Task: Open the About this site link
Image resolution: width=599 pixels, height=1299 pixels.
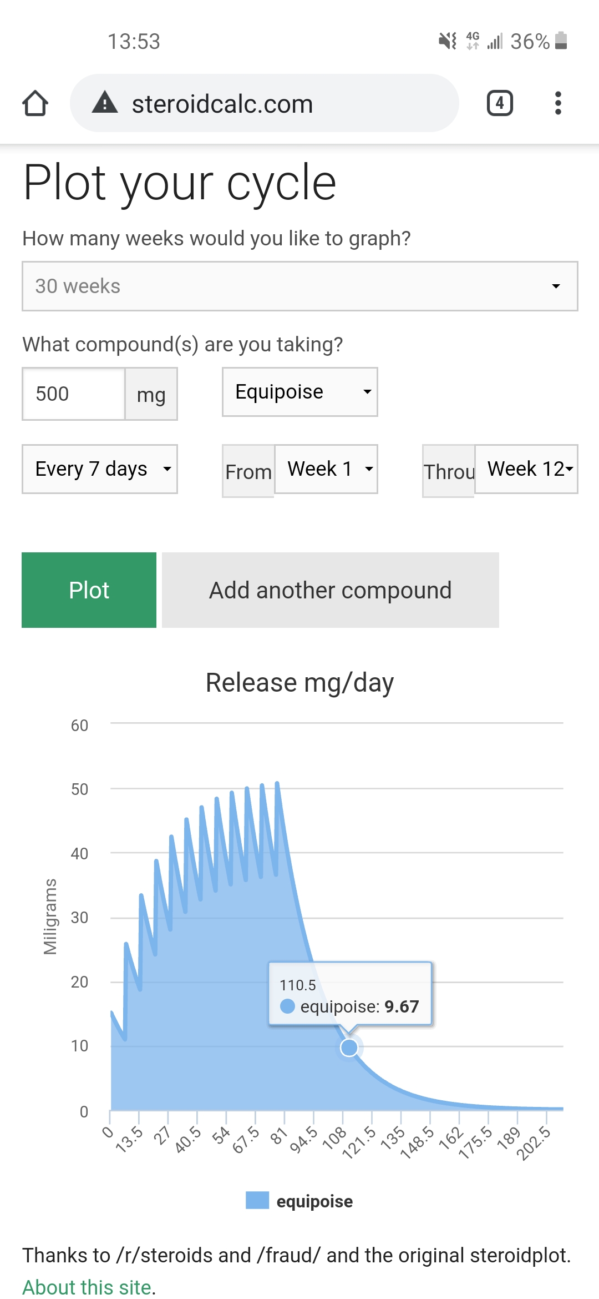Action: (87, 1287)
